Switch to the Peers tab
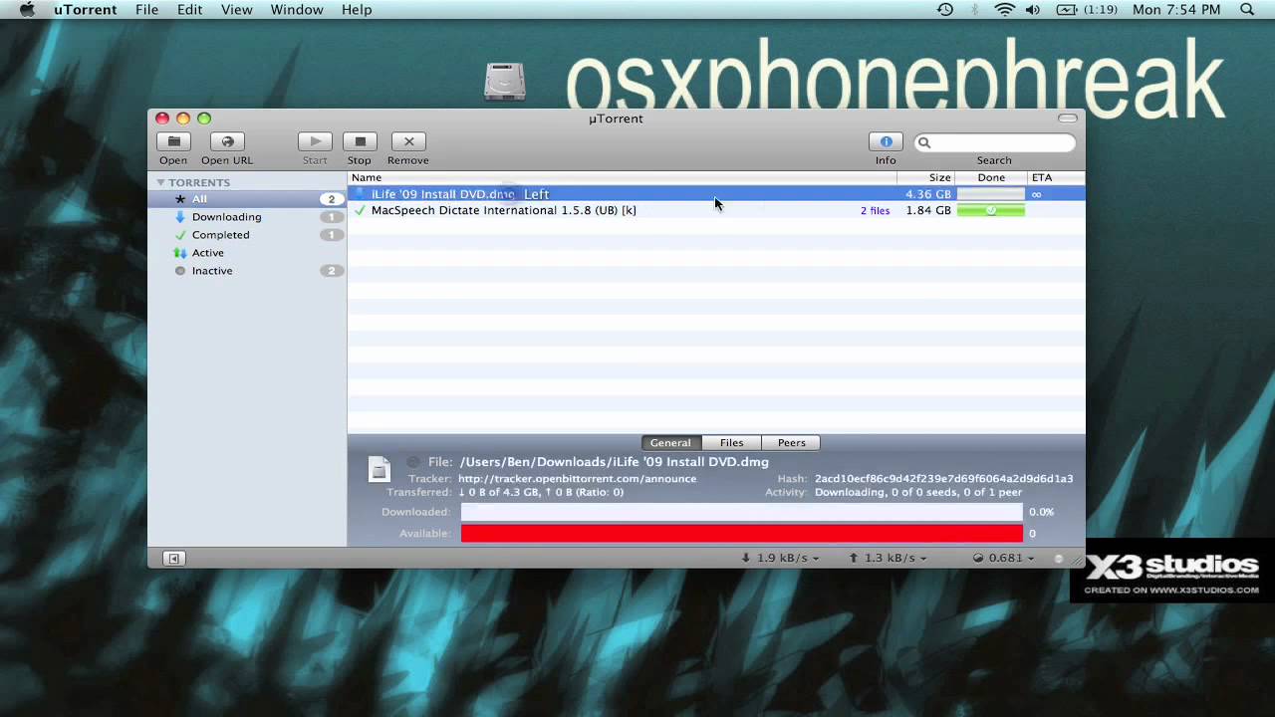The width and height of the screenshot is (1275, 717). pos(792,443)
